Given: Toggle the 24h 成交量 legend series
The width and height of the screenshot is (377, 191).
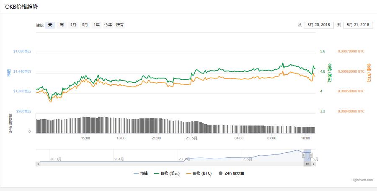Looking at the screenshot, I should (232, 173).
